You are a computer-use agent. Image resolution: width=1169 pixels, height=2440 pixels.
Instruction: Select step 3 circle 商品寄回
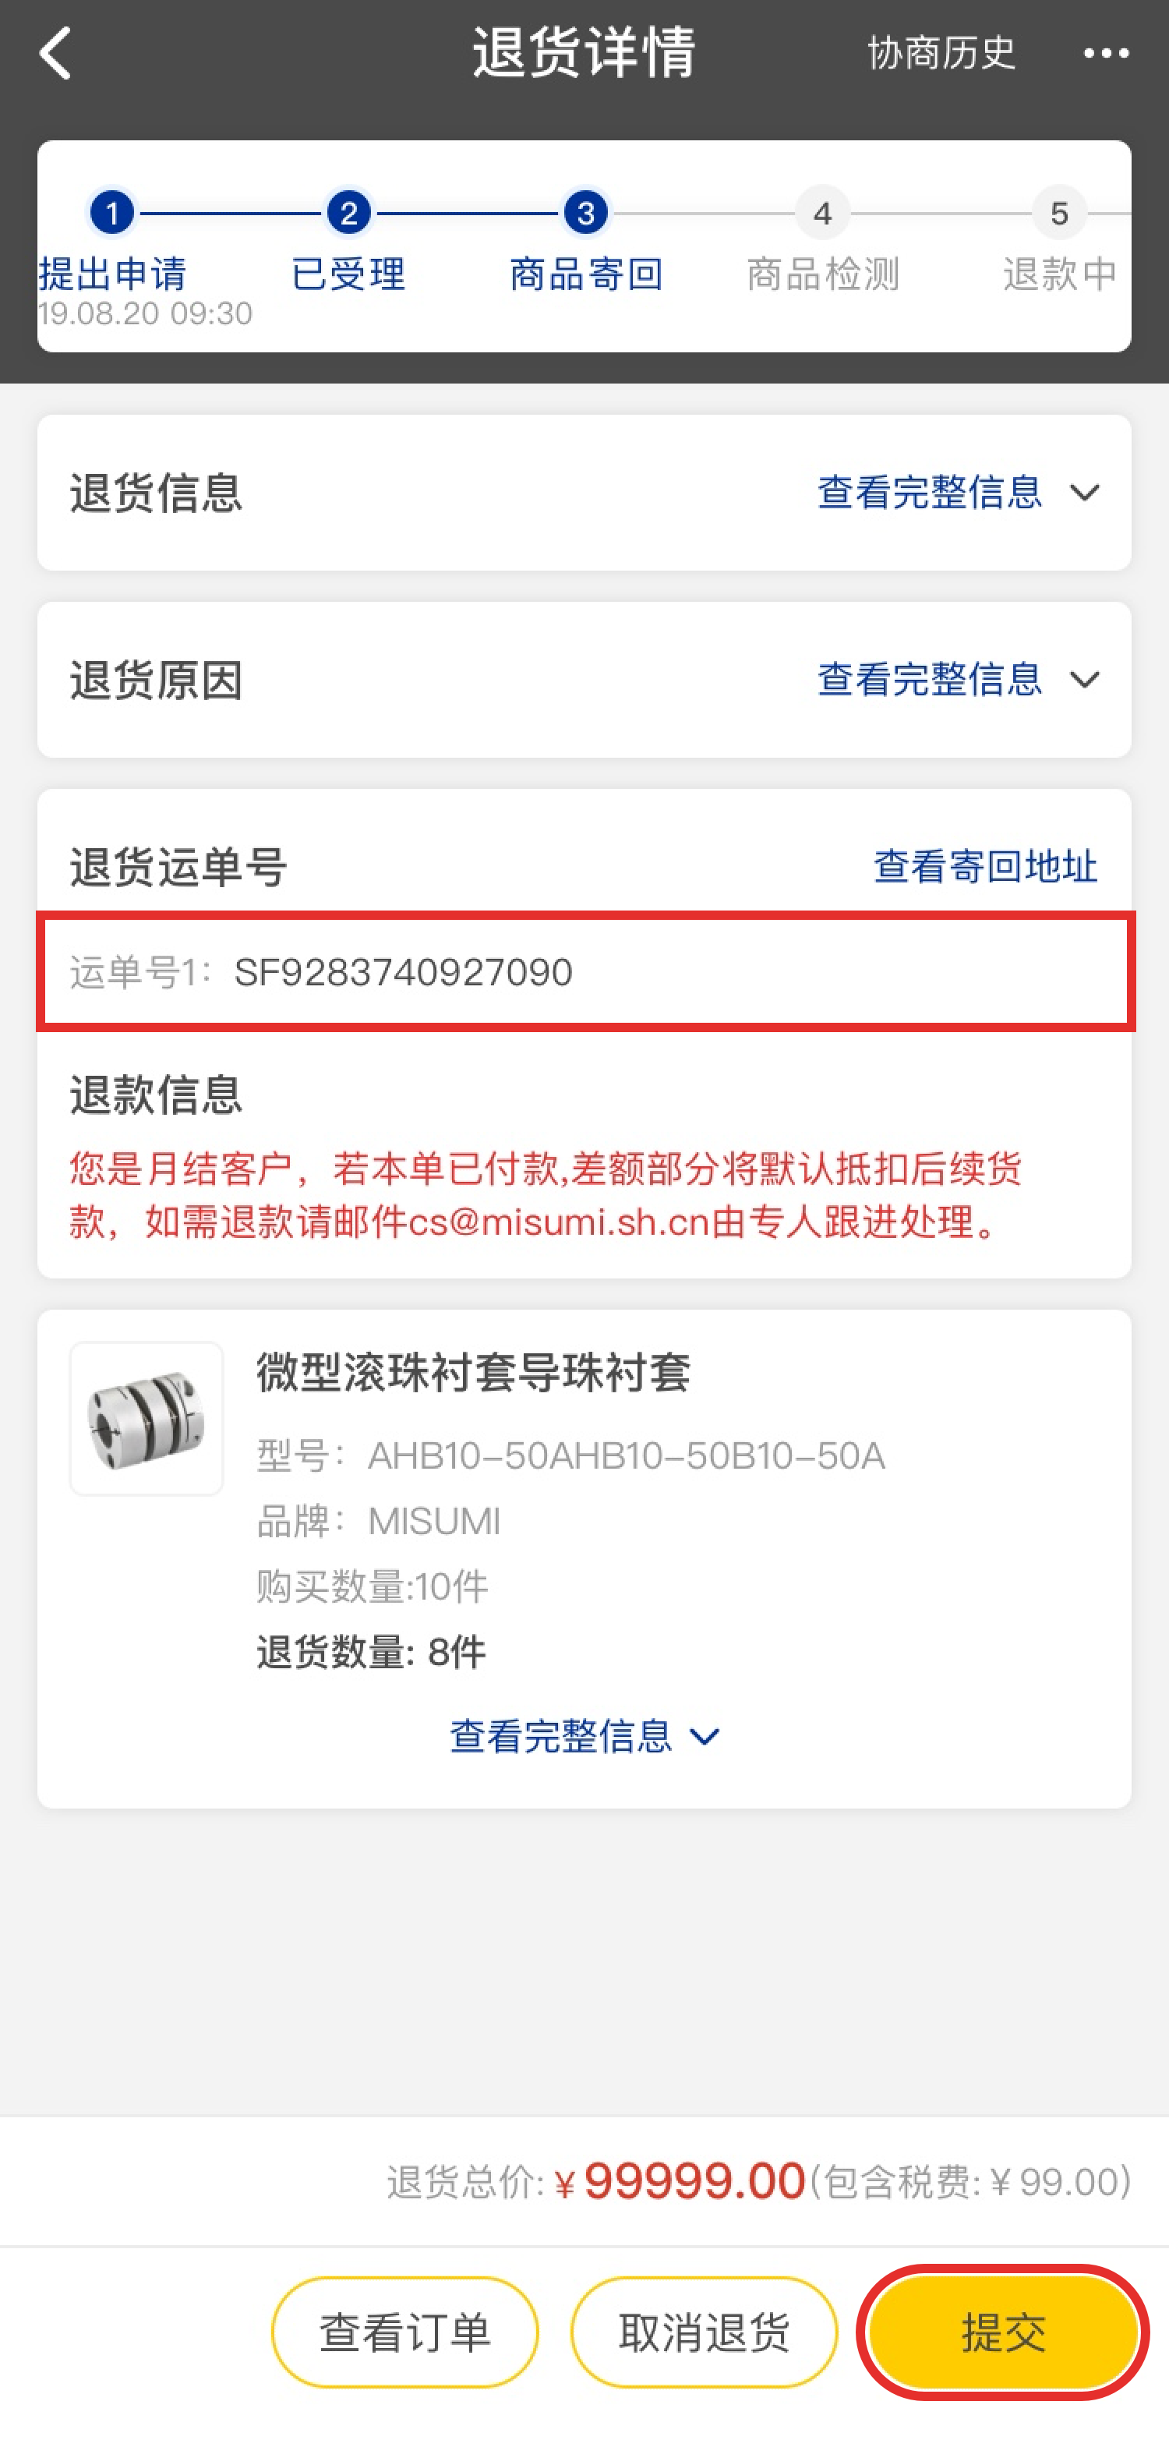(x=586, y=214)
